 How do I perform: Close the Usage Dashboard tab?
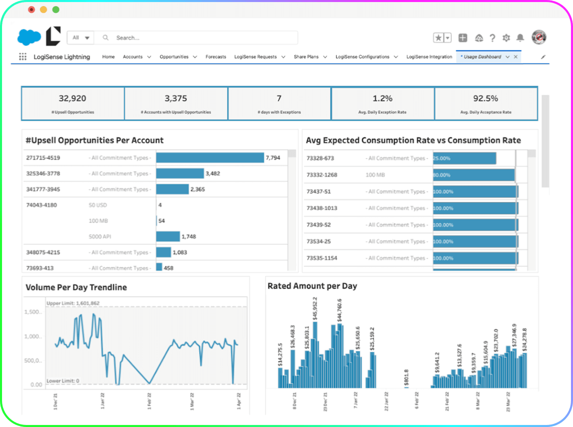pyautogui.click(x=515, y=57)
